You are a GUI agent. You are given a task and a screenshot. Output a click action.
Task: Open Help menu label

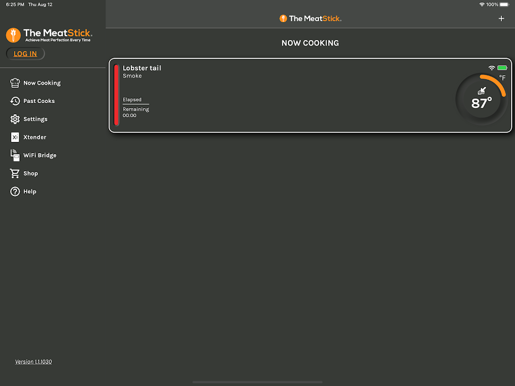[30, 191]
